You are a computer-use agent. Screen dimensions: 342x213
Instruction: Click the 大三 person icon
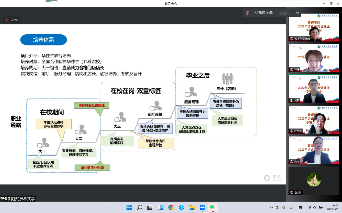coord(120,117)
